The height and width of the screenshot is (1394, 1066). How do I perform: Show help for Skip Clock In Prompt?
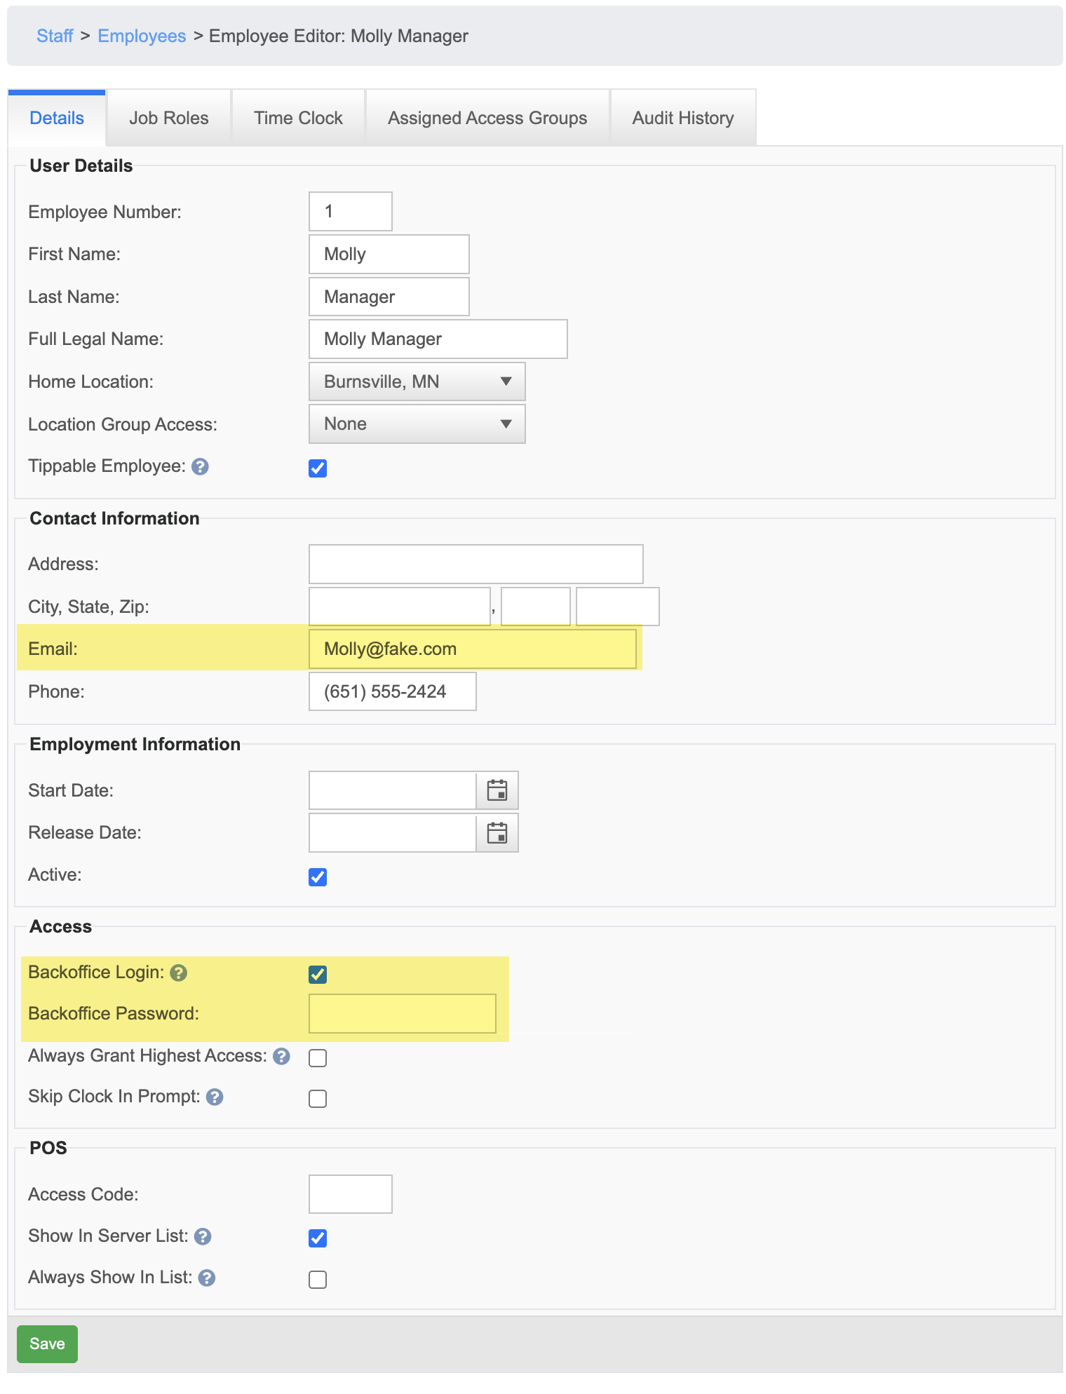pos(215,1097)
